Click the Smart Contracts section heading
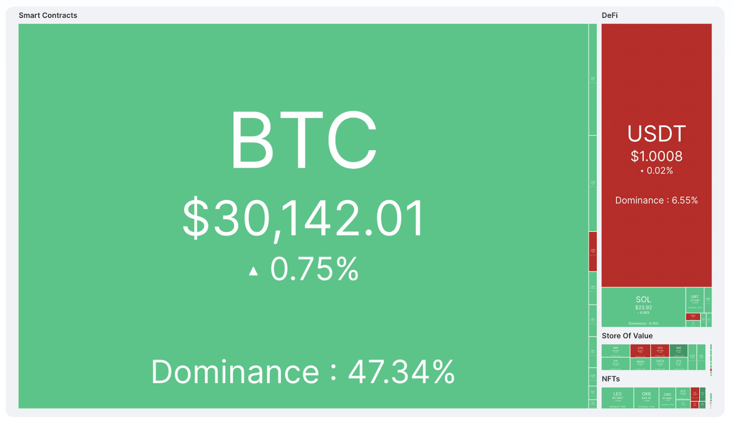Image resolution: width=732 pixels, height=425 pixels. 48,15
